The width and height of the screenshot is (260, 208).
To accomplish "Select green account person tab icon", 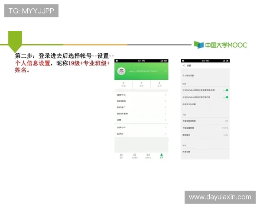I will click(x=162, y=156).
